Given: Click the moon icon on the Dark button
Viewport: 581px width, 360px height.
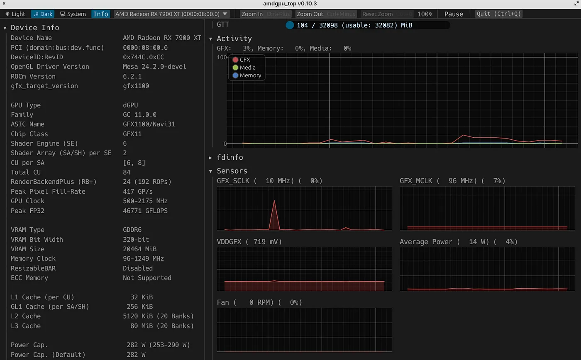Looking at the screenshot, I should 36,14.
